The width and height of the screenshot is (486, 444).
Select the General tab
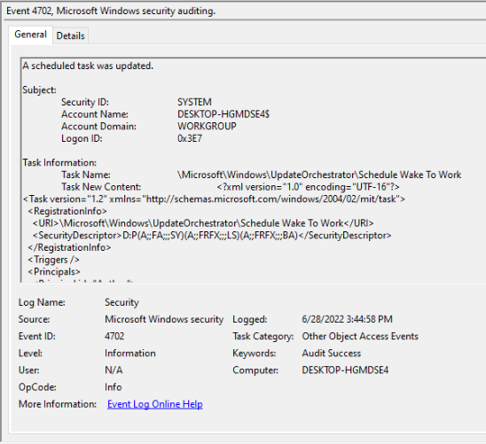[x=30, y=35]
